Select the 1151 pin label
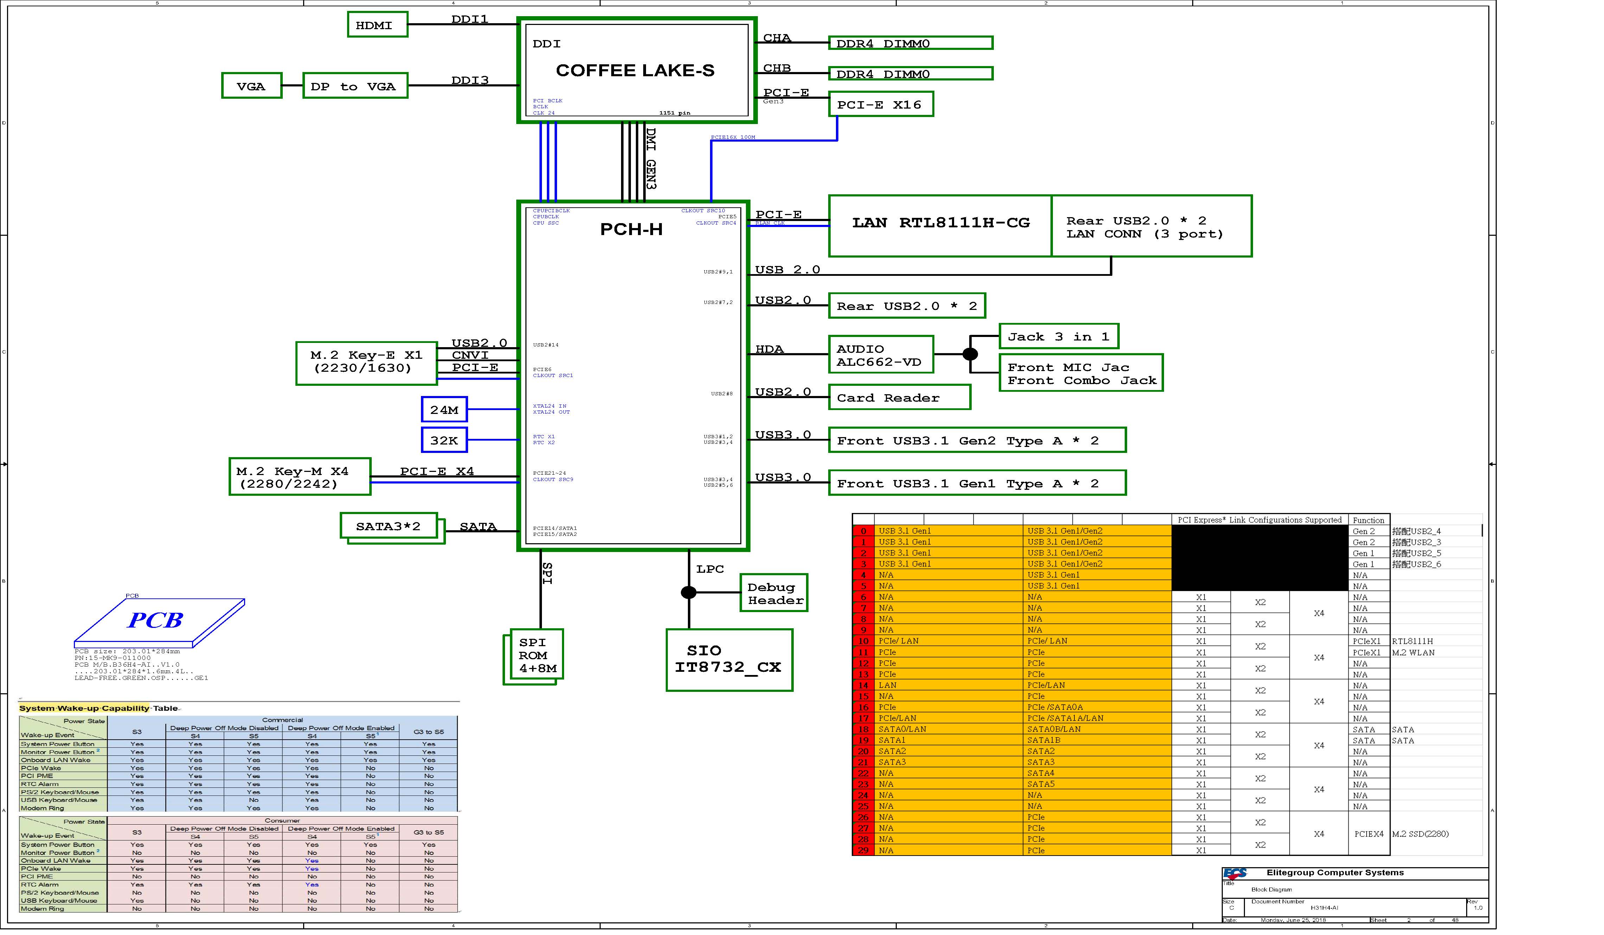 (x=675, y=112)
